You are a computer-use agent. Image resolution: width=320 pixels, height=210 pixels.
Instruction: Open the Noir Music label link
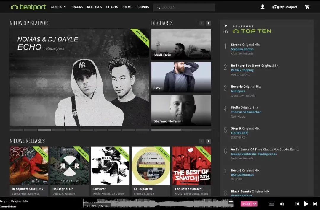238,117
